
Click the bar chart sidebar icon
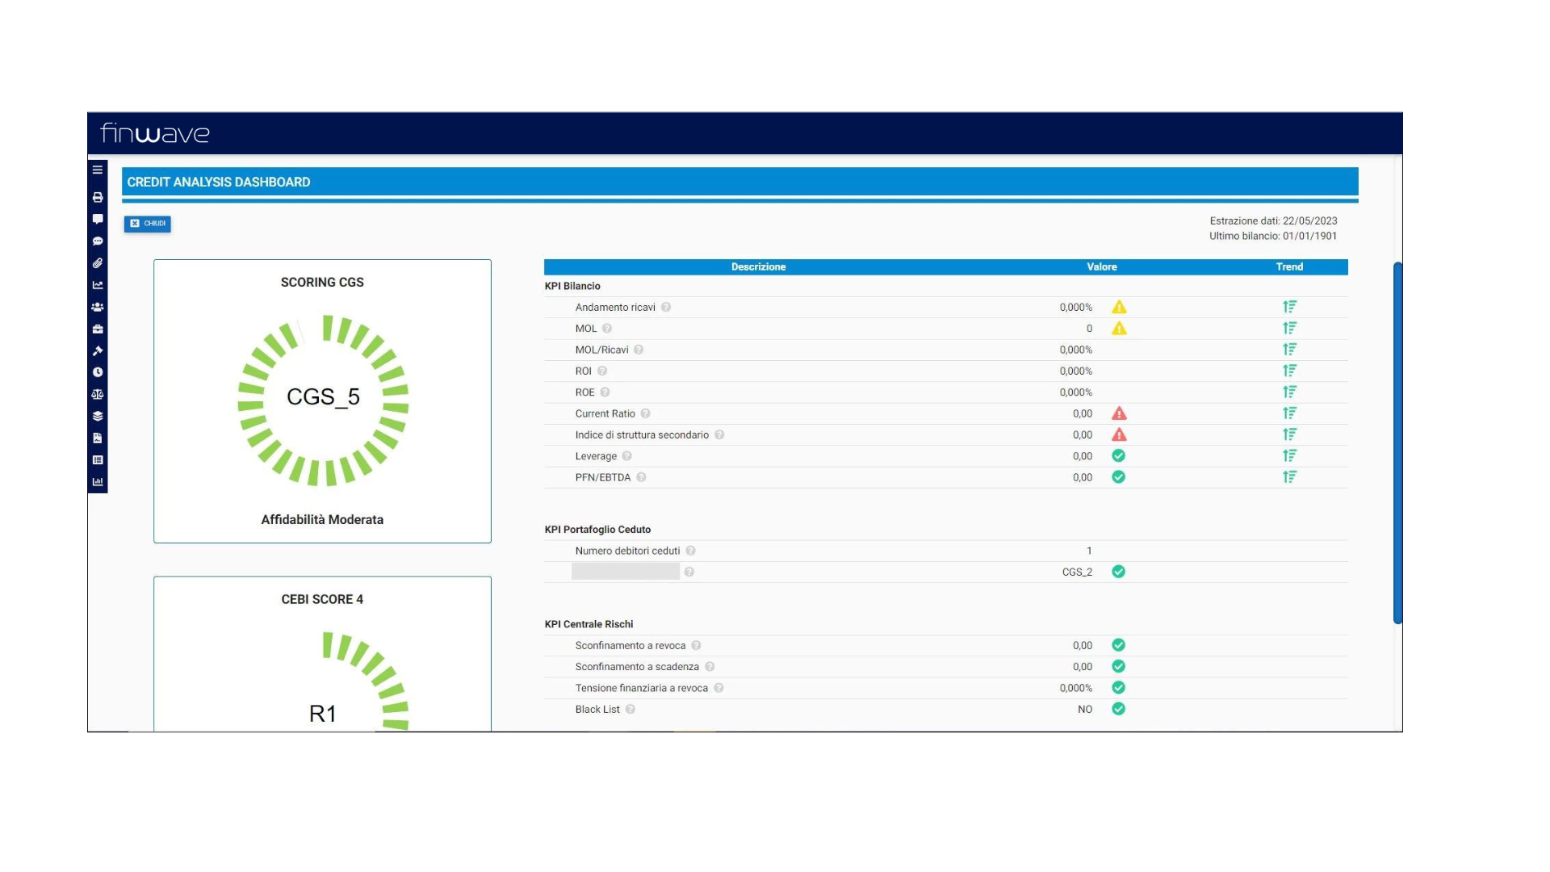coord(98,482)
